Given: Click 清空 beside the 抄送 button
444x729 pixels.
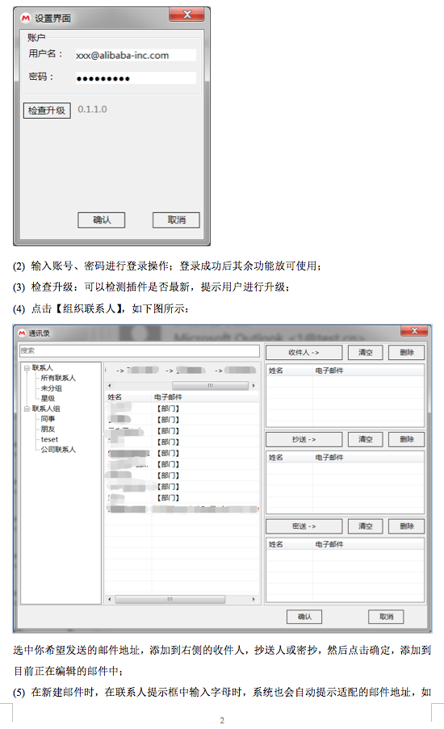Looking at the screenshot, I should 366,439.
